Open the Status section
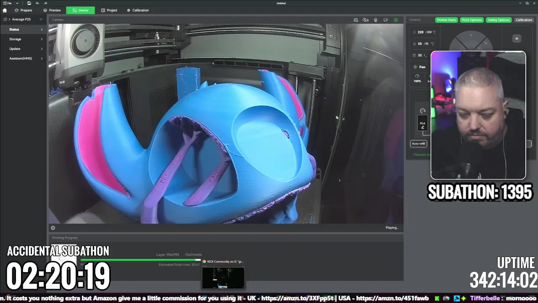 [x=23, y=29]
